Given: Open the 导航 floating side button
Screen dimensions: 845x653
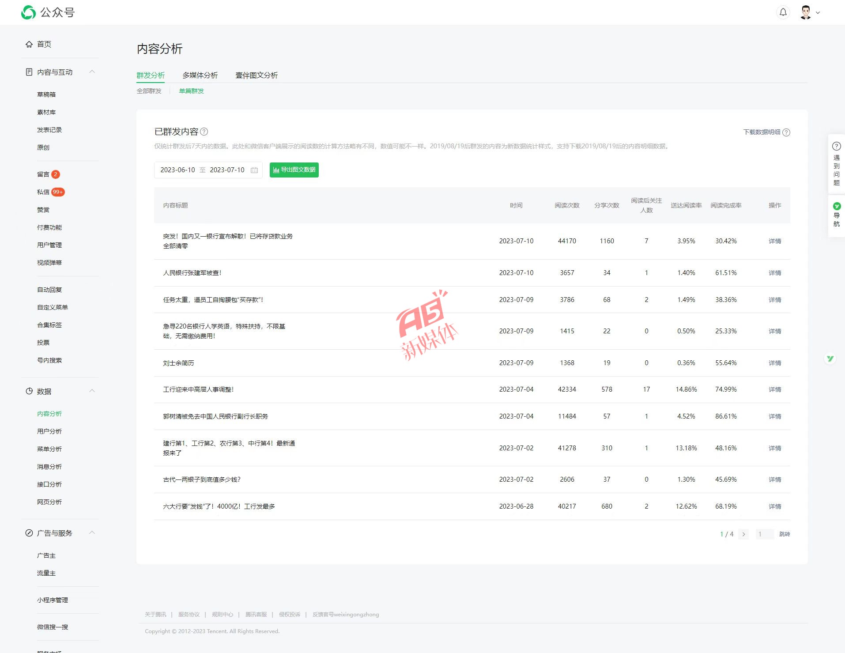Looking at the screenshot, I should 836,215.
